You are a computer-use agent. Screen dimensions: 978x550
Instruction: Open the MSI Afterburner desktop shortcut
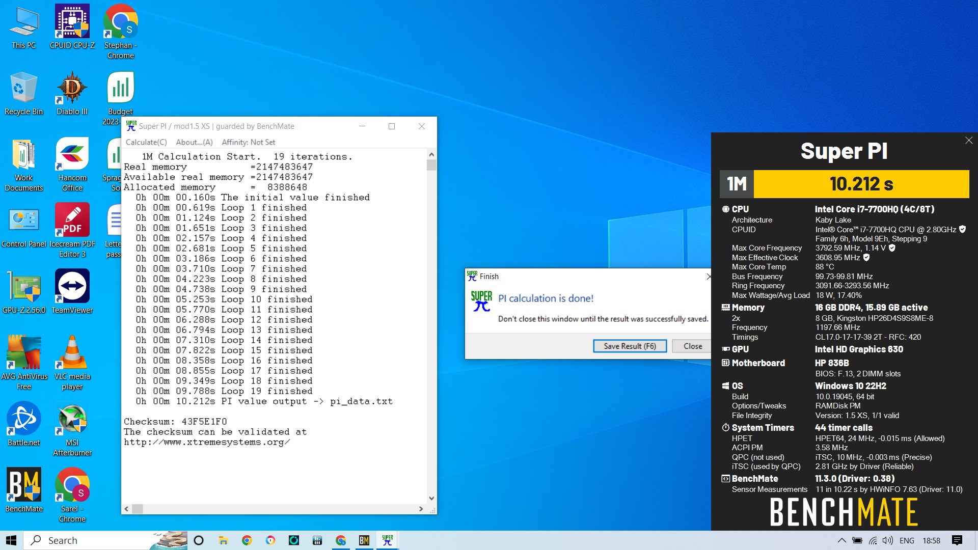72,429
